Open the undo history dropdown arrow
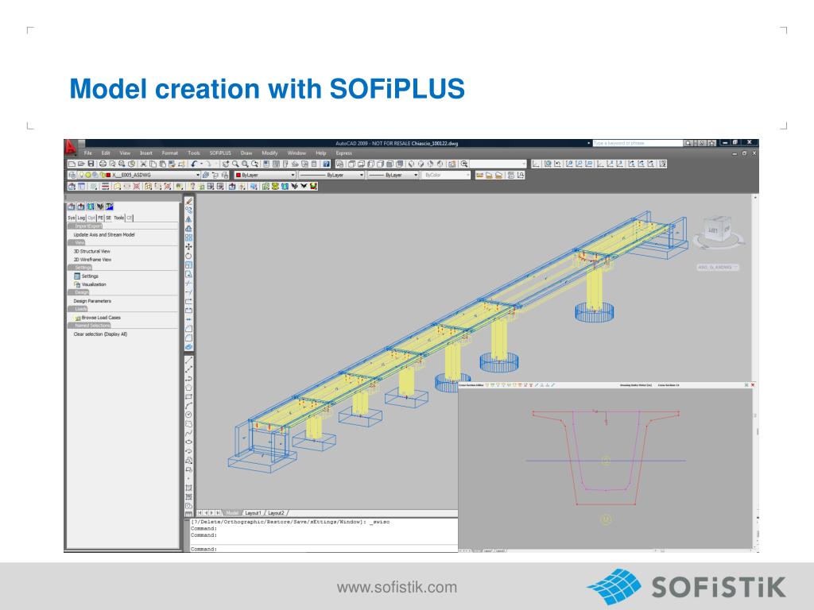The image size is (814, 610). point(201,164)
